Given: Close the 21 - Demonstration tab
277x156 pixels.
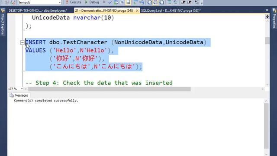Looking at the screenshot, I should click(137, 10).
